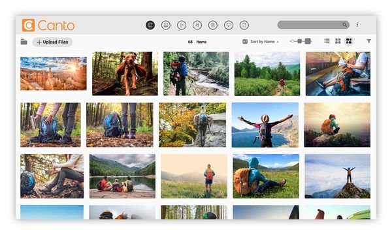This screenshot has height=235, width=392.
Task: Click the sort options card icon
Action: coord(245,42)
